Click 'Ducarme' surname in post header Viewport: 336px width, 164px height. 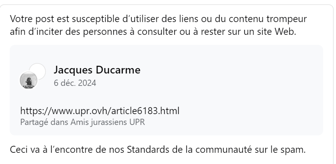118,70
